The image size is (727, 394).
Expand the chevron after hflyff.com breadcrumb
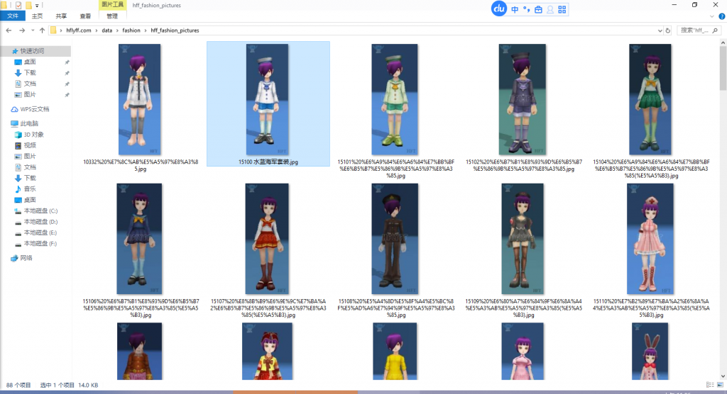pos(97,30)
